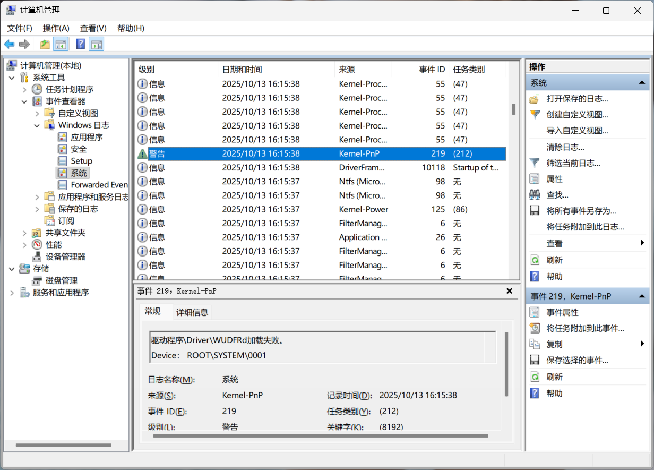The height and width of the screenshot is (470, 654).
Task: Open the Setup log
Action: point(82,161)
